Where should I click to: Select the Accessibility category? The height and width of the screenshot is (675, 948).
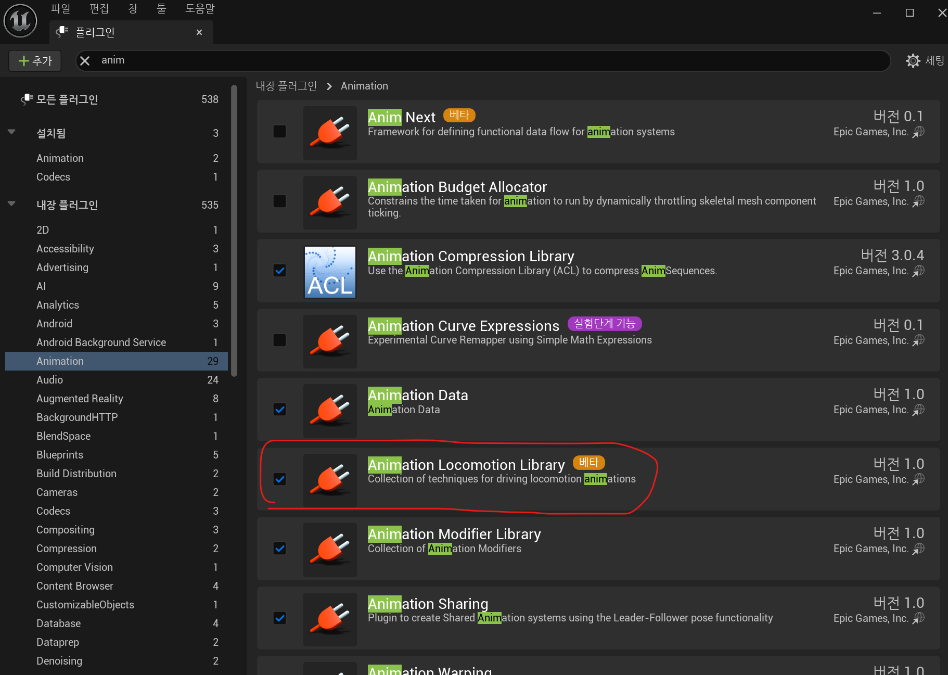(117, 249)
